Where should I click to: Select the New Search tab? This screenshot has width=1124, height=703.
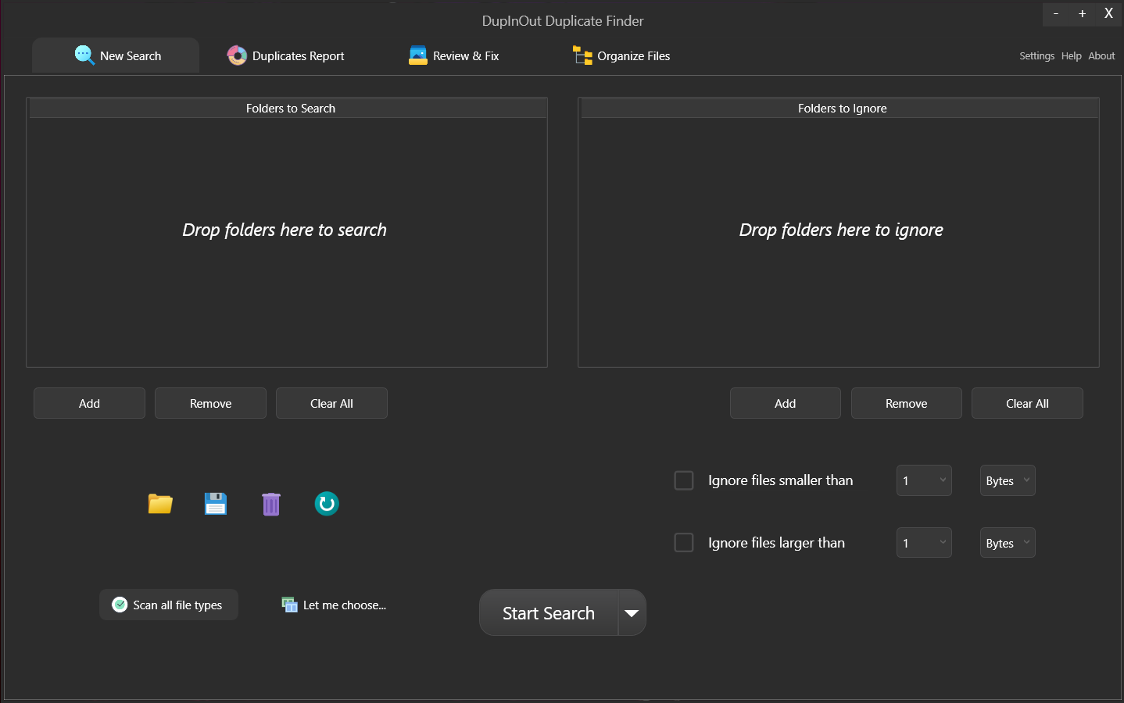[116, 55]
